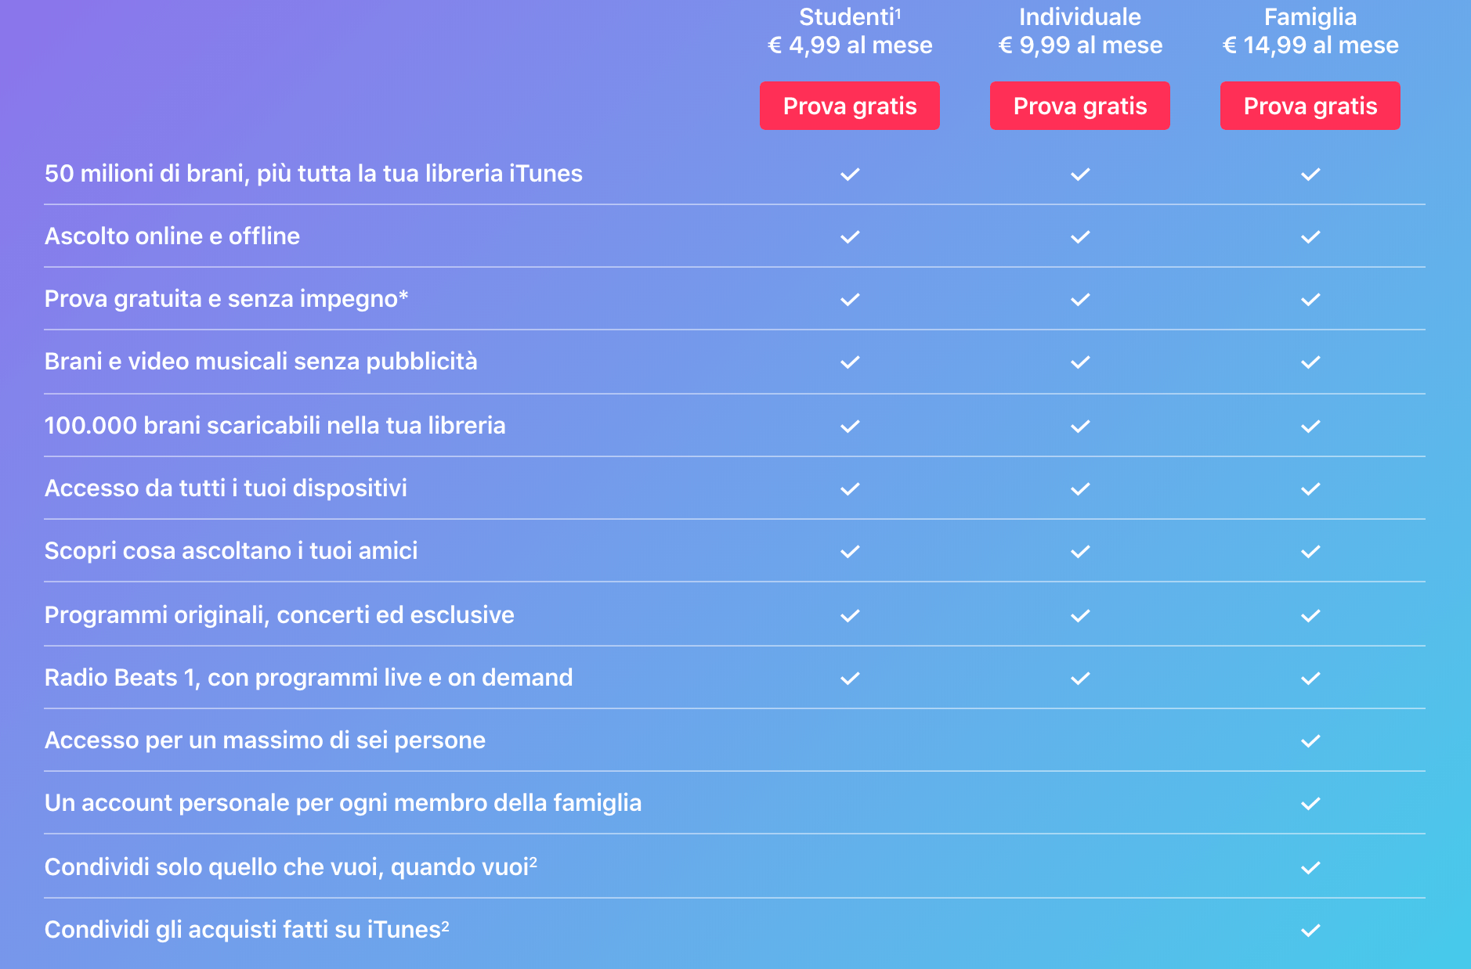The image size is (1471, 969).
Task: Click Studenti checkmark for 50 milioni di brani
Action: [850, 175]
